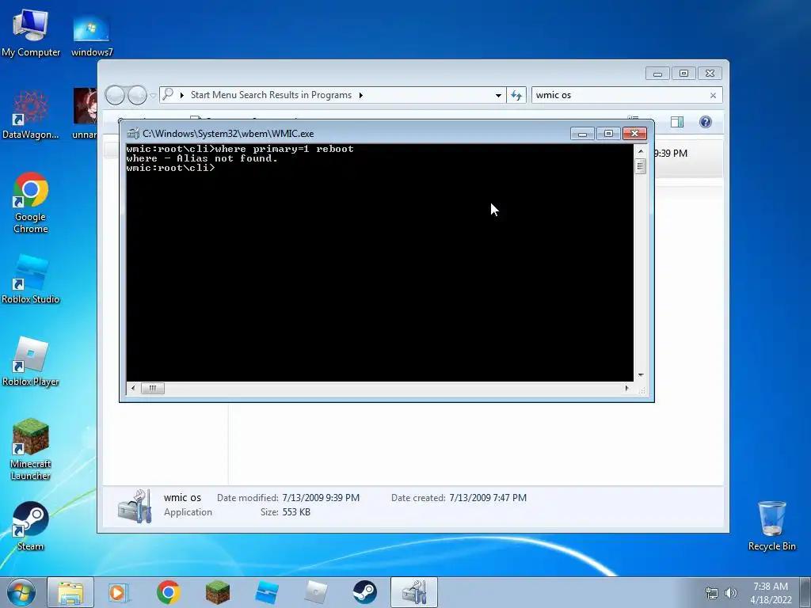Click the address bar root chevron
This screenshot has height=608, width=811.
click(x=182, y=95)
